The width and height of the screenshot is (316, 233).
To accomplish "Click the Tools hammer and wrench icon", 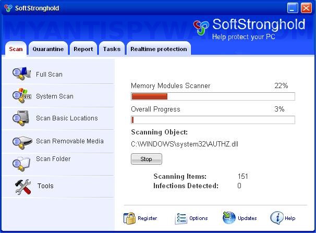I will click(23, 187).
